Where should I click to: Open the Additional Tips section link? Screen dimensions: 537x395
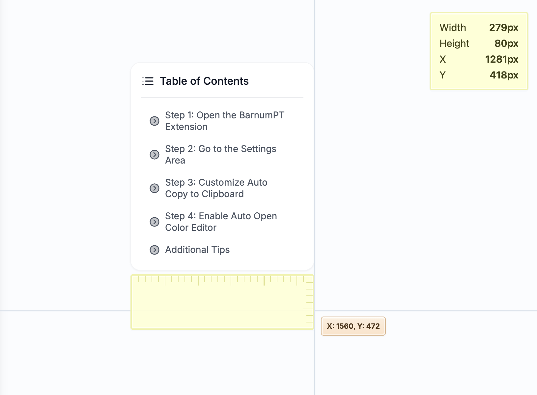coord(197,250)
